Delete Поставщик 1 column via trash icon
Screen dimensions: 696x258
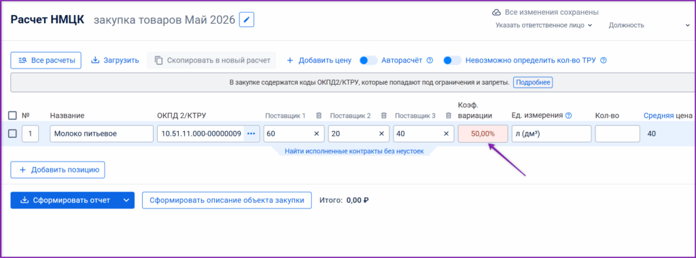click(319, 115)
